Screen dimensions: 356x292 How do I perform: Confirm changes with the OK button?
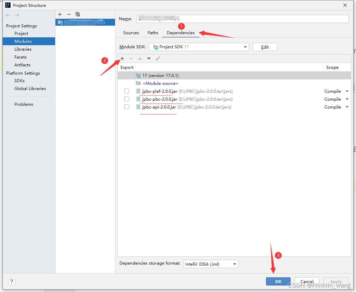(x=278, y=281)
